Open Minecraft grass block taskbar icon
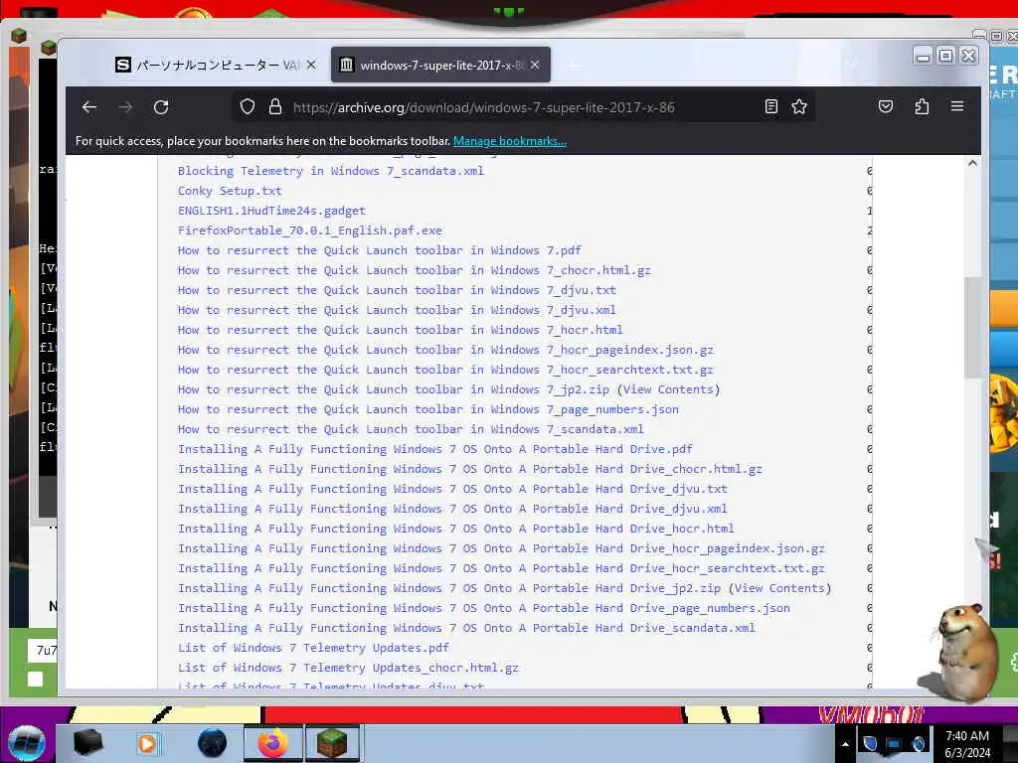The width and height of the screenshot is (1018, 763). click(332, 743)
